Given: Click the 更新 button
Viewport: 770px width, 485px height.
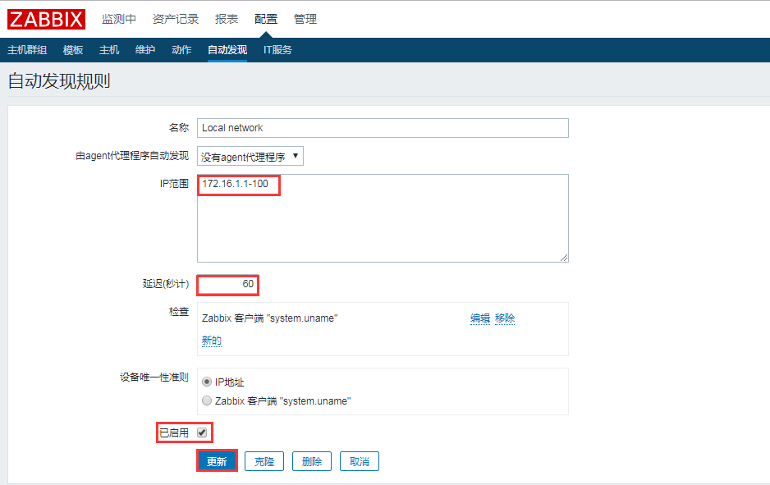Looking at the screenshot, I should pos(217,461).
